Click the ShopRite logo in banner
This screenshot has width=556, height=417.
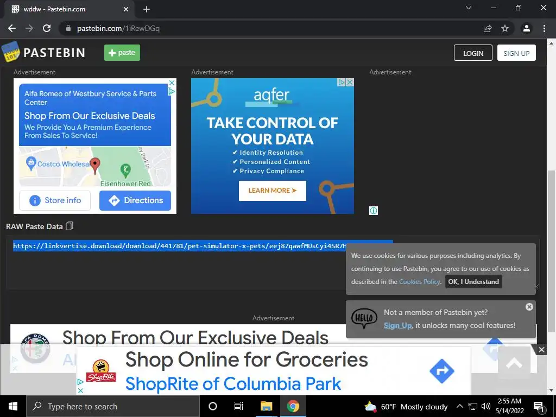point(100,371)
